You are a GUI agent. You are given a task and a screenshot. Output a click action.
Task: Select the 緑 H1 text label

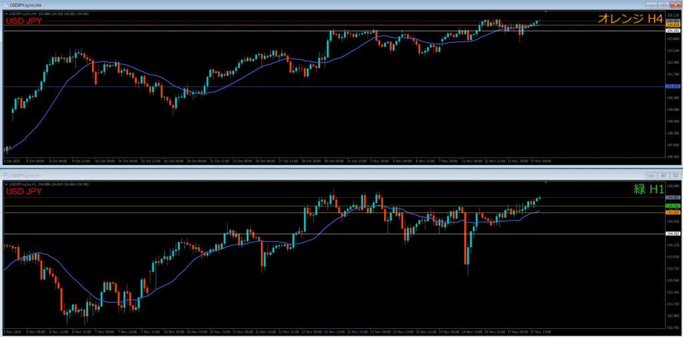(x=648, y=190)
